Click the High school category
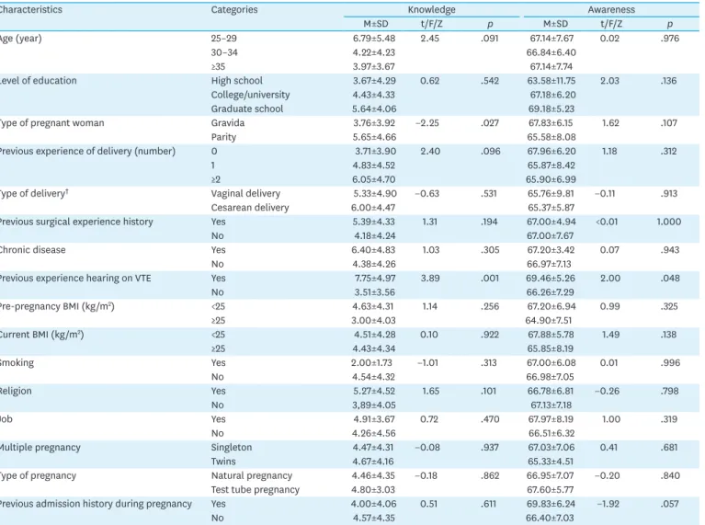The width and height of the screenshot is (705, 525). click(x=236, y=81)
